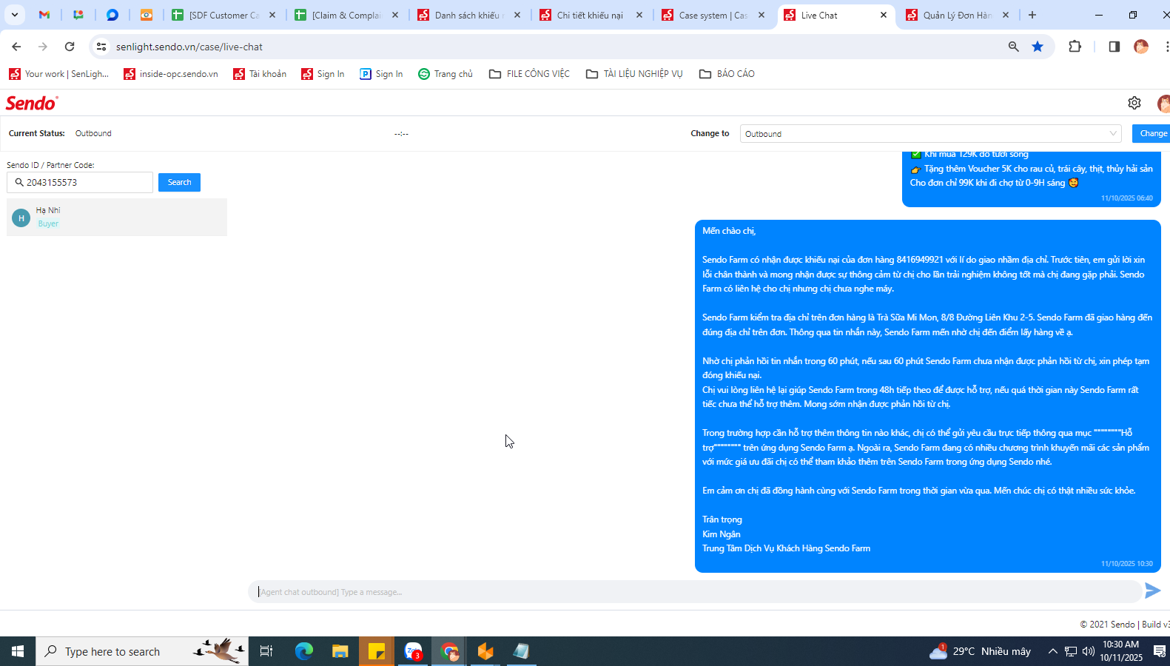Viewport: 1170px width, 666px height.
Task: View site information icon in address bar
Action: [x=101, y=47]
